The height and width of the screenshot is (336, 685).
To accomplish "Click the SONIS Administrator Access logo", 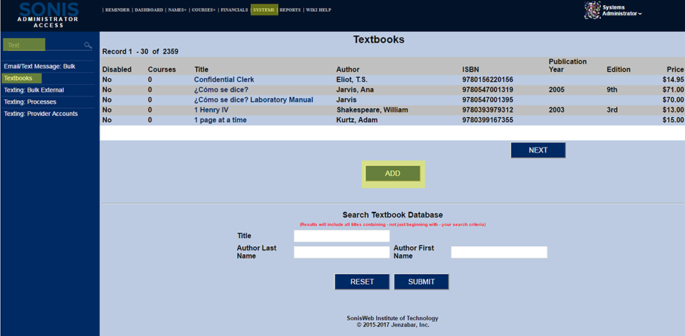I will pyautogui.click(x=49, y=15).
